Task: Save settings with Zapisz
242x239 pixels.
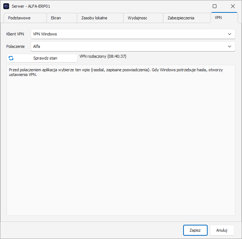Action: 195,230
